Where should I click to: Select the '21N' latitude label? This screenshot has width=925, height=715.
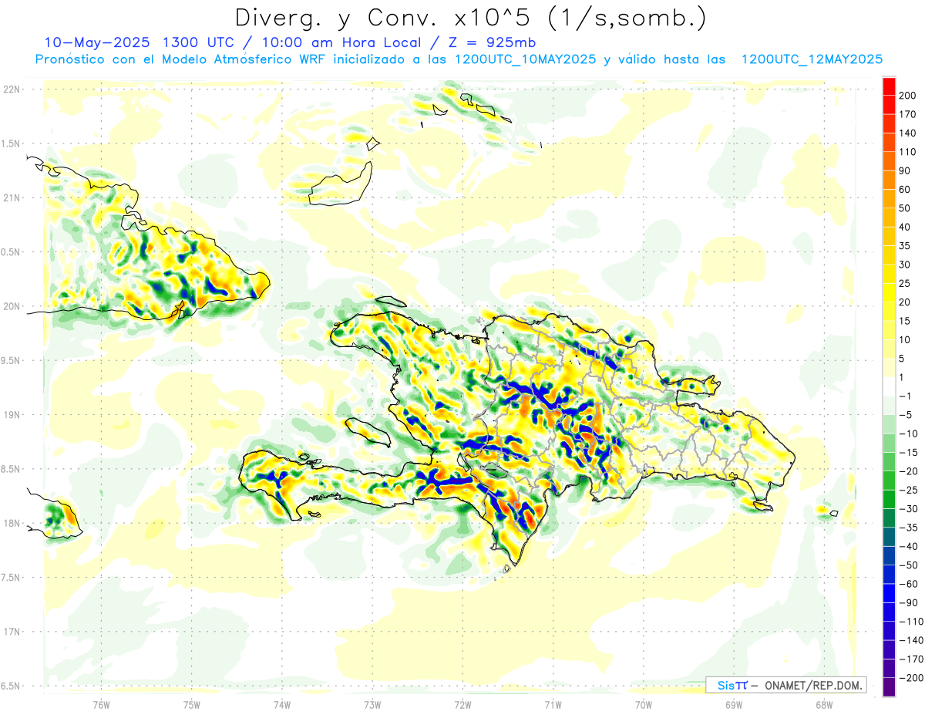[x=12, y=197]
